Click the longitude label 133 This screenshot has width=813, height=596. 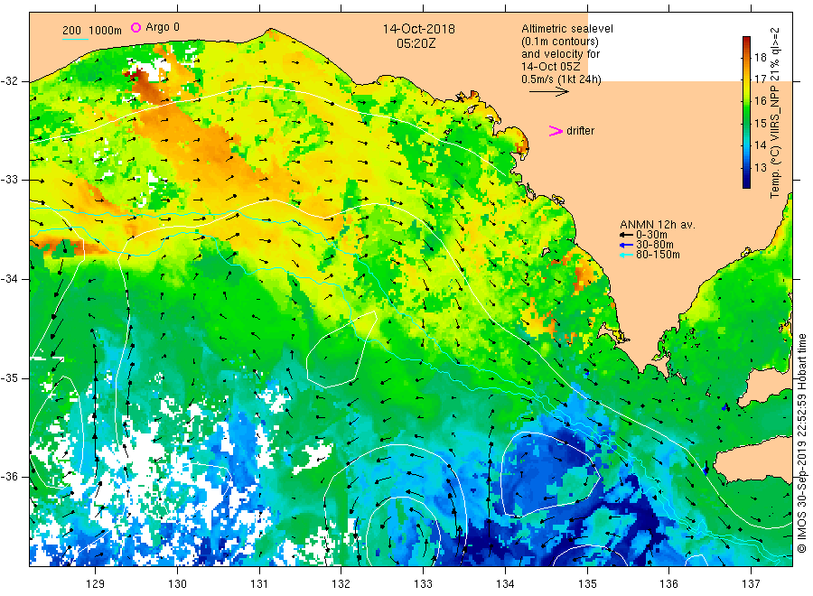click(423, 584)
